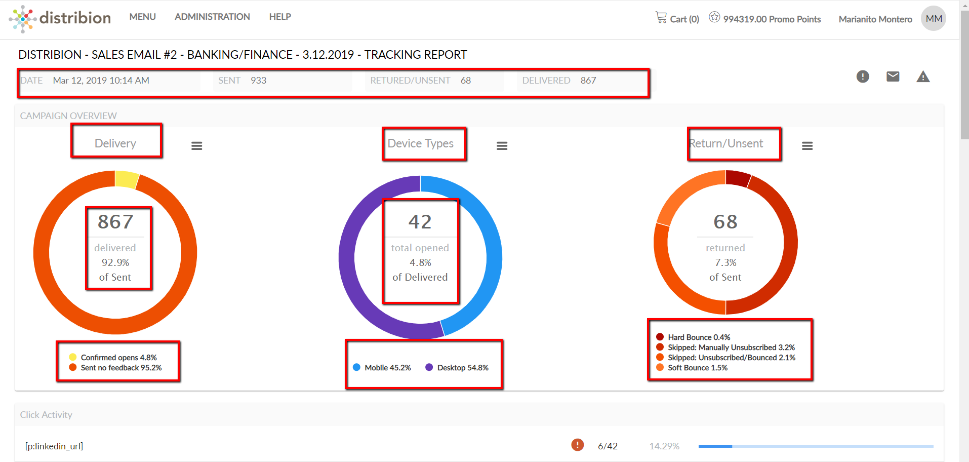Toggle Skipped: Manually Unsubscribed legend entry
The height and width of the screenshot is (462, 969).
pos(725,348)
